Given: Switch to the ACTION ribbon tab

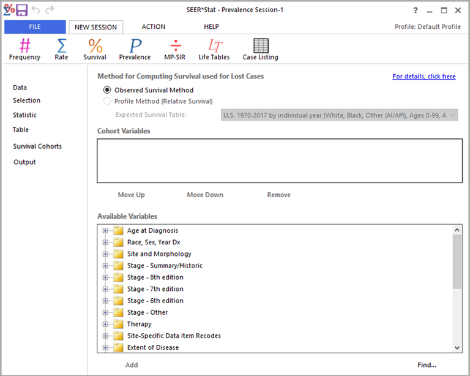Looking at the screenshot, I should (x=154, y=27).
